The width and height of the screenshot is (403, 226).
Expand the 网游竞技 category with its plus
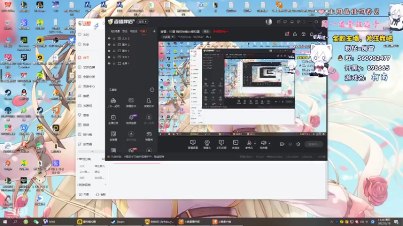(x=105, y=185)
